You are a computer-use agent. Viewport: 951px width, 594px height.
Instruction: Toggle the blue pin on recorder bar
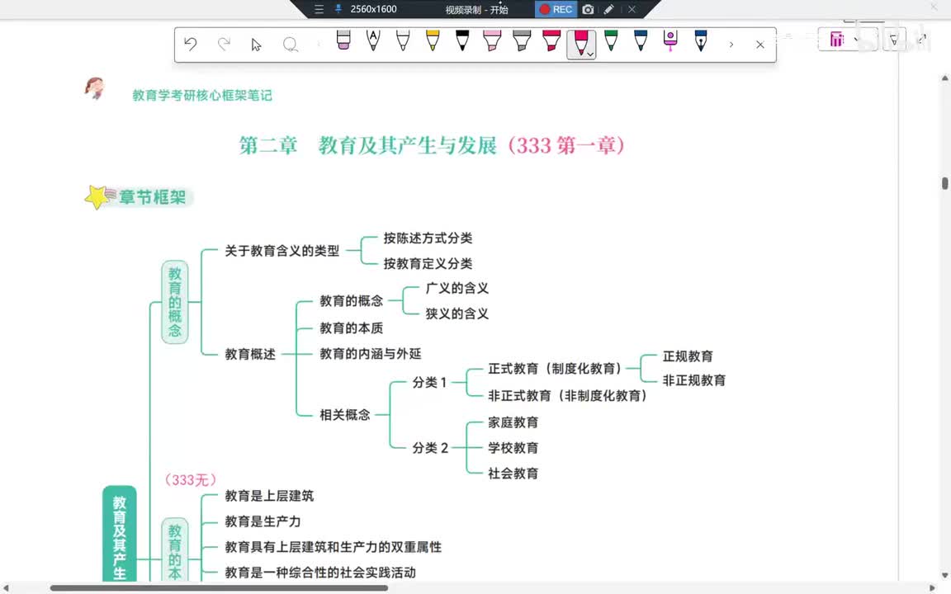pyautogui.click(x=338, y=9)
